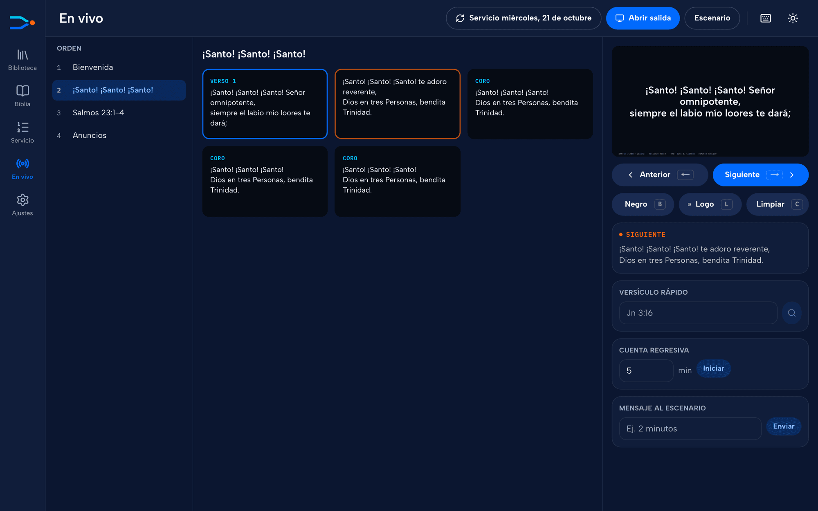Focus the Versículo rápido input field

coord(698,313)
